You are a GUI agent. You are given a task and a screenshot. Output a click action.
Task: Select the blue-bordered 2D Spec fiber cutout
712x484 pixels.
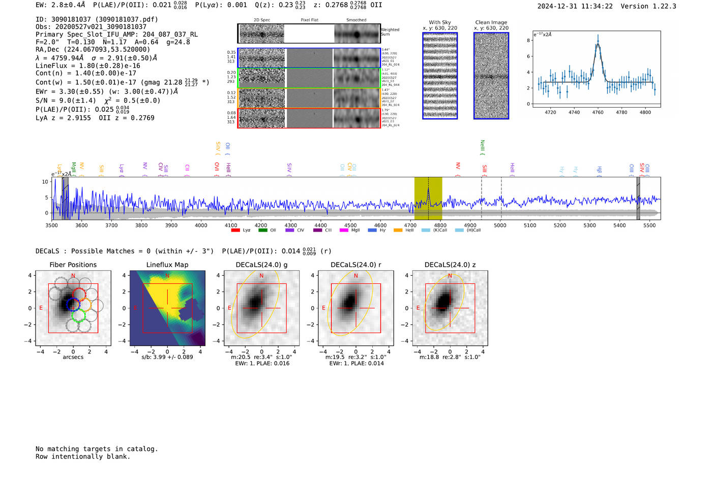(x=261, y=58)
